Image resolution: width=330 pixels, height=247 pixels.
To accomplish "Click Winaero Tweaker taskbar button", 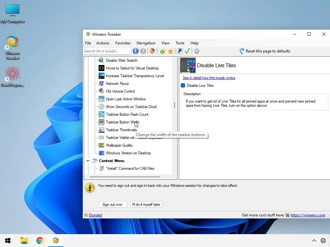I will point(55,241).
